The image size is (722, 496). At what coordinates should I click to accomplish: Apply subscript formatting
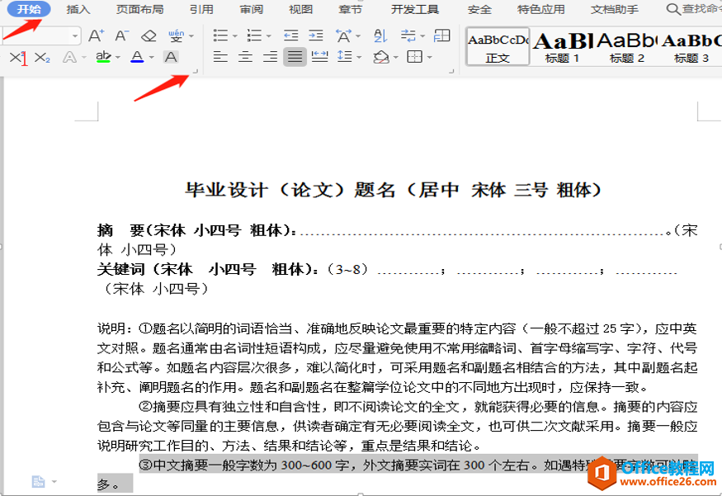pyautogui.click(x=42, y=58)
